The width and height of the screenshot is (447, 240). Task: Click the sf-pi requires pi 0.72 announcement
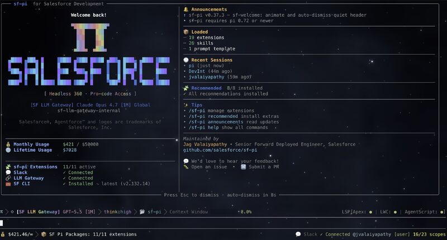(x=231, y=21)
